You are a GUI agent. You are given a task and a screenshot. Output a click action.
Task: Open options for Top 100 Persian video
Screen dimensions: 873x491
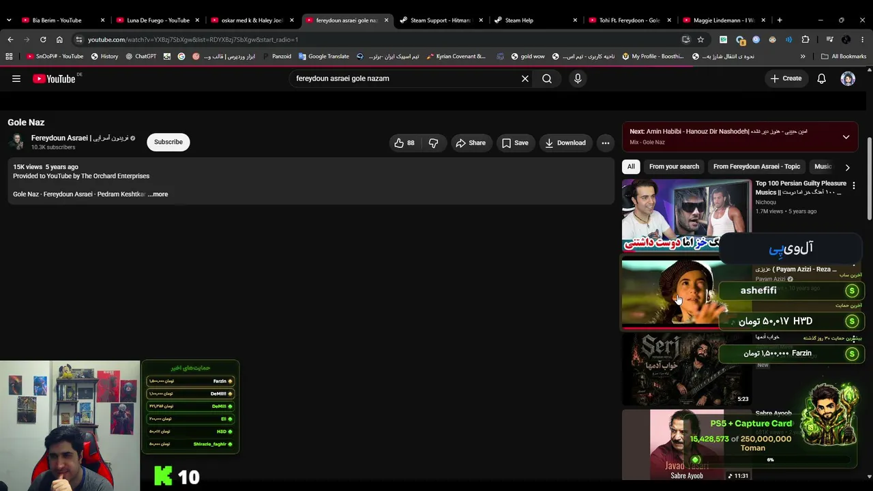point(853,185)
